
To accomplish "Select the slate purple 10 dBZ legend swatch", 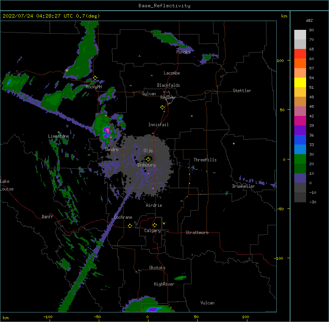I will [x=300, y=178].
